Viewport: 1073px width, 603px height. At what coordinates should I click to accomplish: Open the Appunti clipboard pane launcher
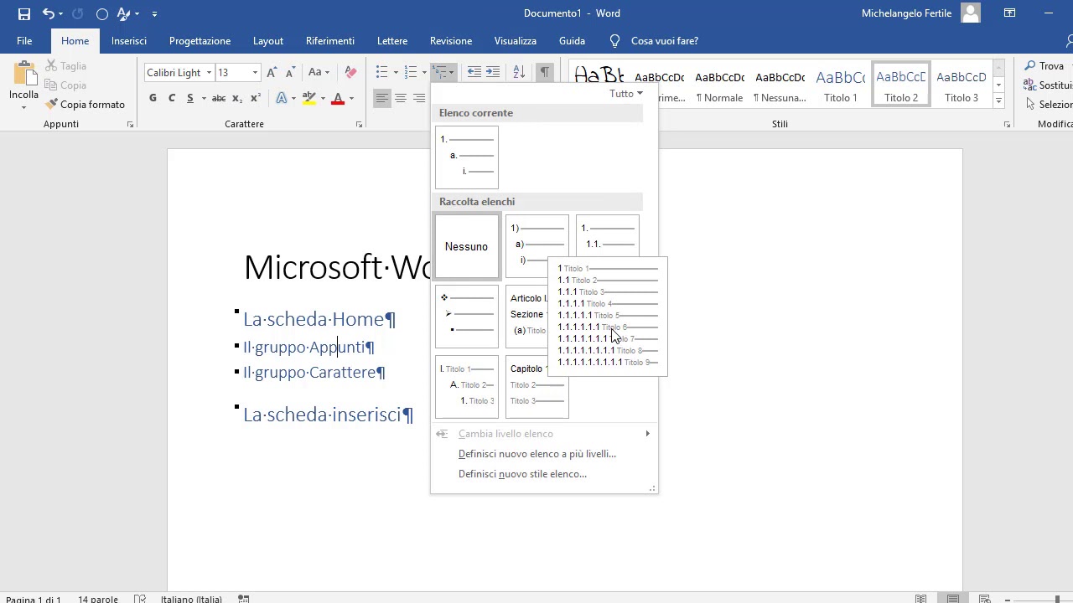(130, 125)
